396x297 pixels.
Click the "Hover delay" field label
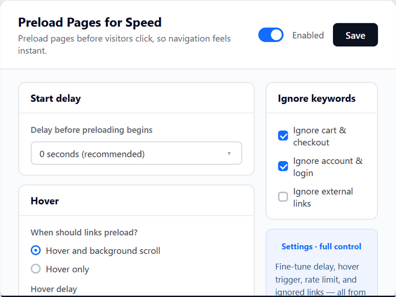pos(54,289)
